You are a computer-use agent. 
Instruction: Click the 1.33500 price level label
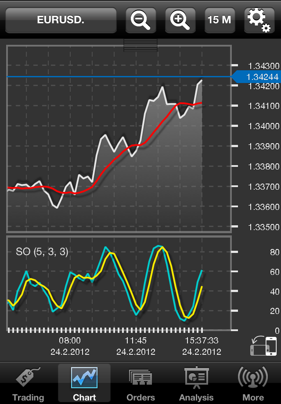coord(263,227)
